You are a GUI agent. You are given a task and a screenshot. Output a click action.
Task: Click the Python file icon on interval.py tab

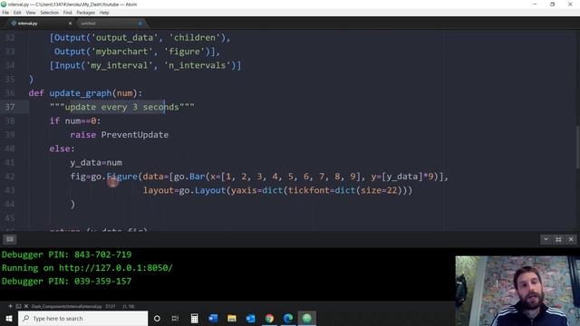click(14, 24)
